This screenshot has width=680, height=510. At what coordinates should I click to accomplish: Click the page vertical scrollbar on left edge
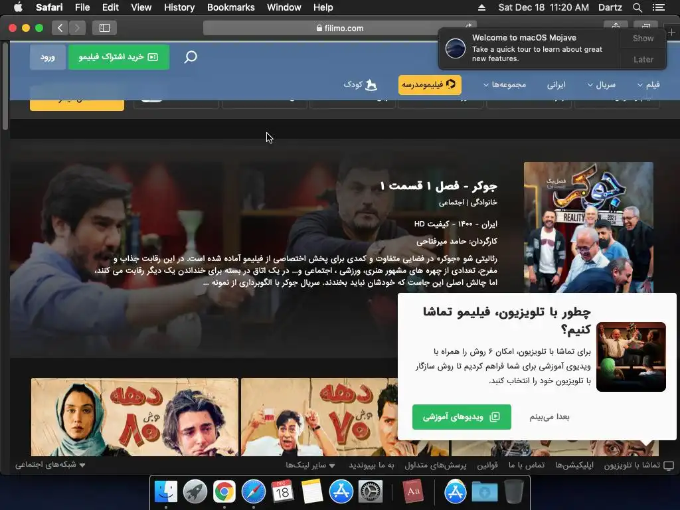tap(5, 87)
